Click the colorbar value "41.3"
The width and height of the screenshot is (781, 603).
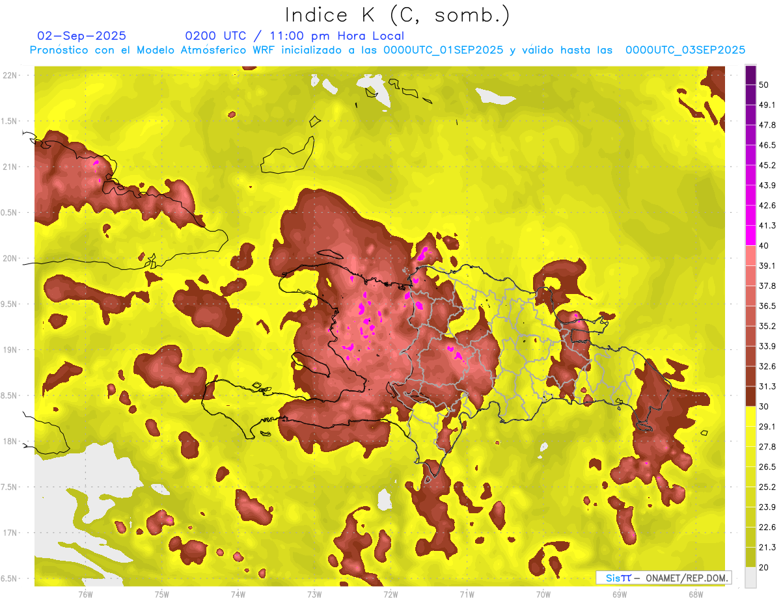click(x=767, y=226)
